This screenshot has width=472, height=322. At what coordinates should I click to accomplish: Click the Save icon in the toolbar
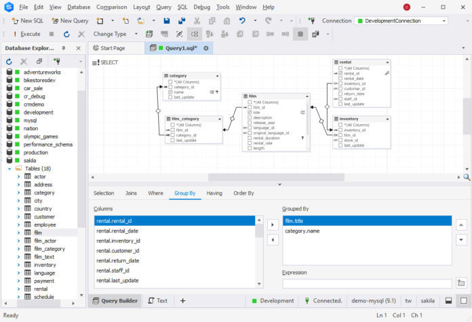[x=167, y=21]
